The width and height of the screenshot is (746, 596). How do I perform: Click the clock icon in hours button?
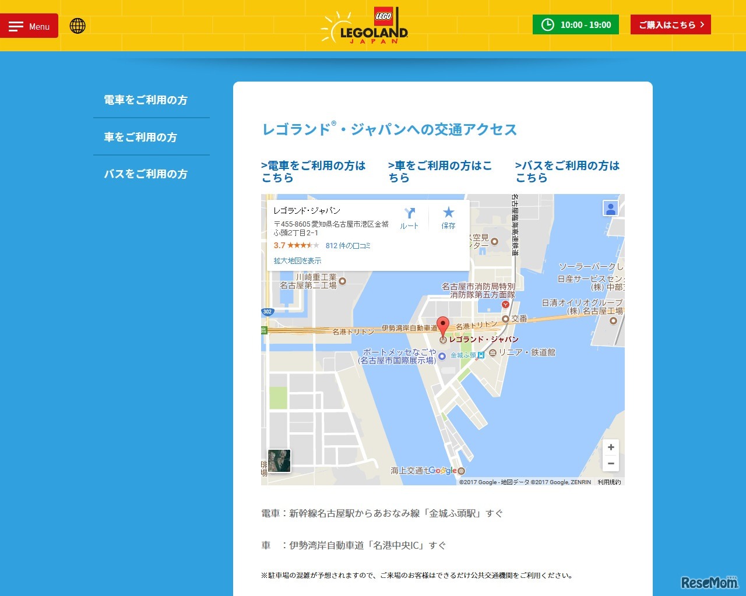pos(548,24)
